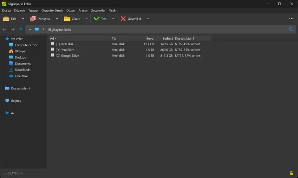
Task: Open the Seçenekler menu
Action: pos(98,11)
